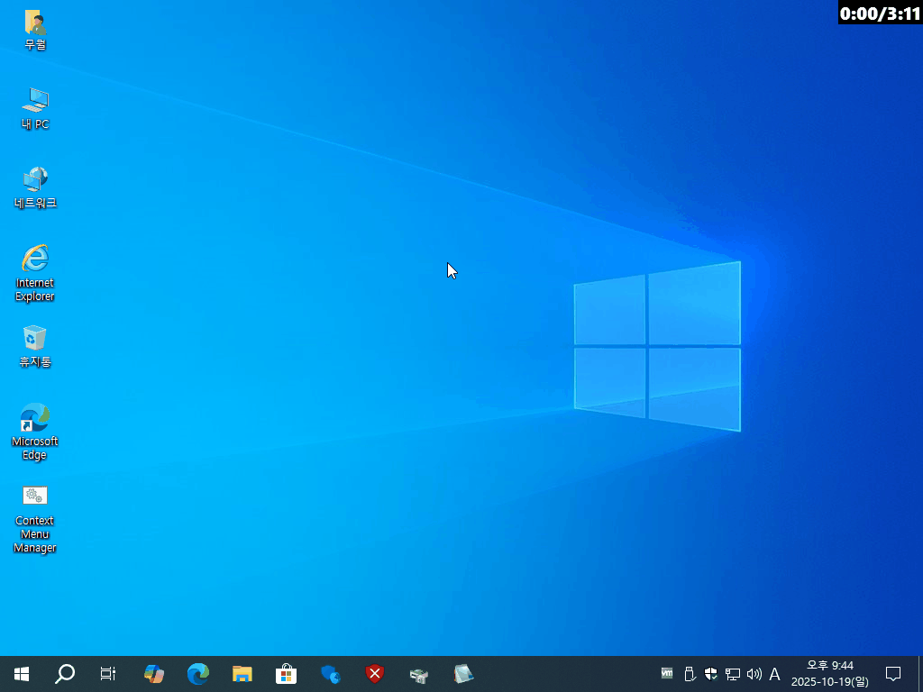Click the blue shield taskbar icon

tap(330, 674)
